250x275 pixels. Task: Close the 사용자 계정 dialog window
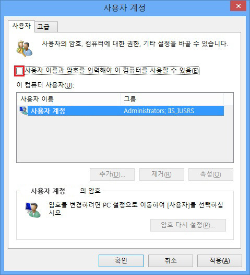[x=239, y=6]
